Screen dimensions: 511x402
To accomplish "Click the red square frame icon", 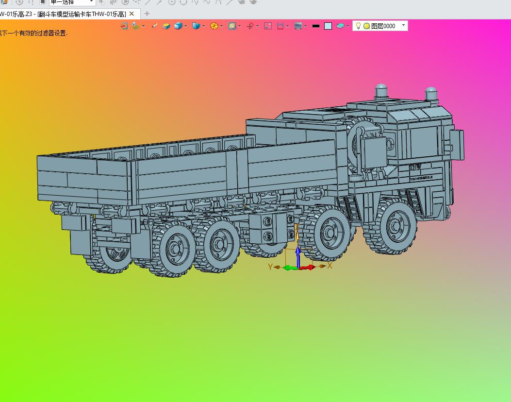I will (268, 26).
